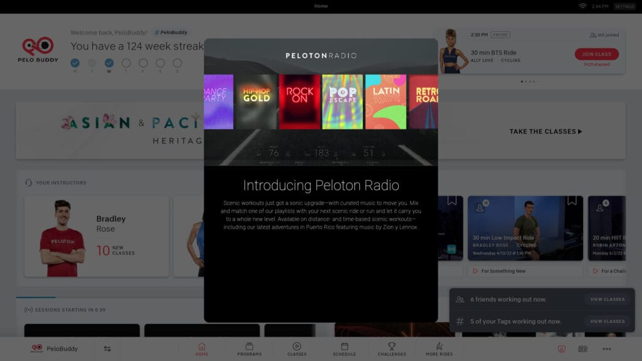
Task: Click the More Rides cyclist icon in the bottom navigation
Action: 439,346
